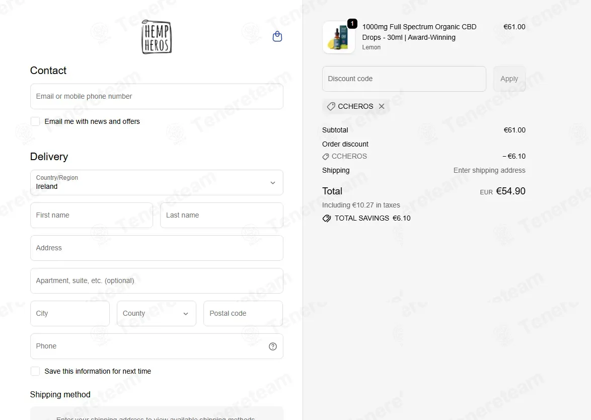This screenshot has height=420, width=591.
Task: Click into the Postal code field
Action: tap(243, 313)
